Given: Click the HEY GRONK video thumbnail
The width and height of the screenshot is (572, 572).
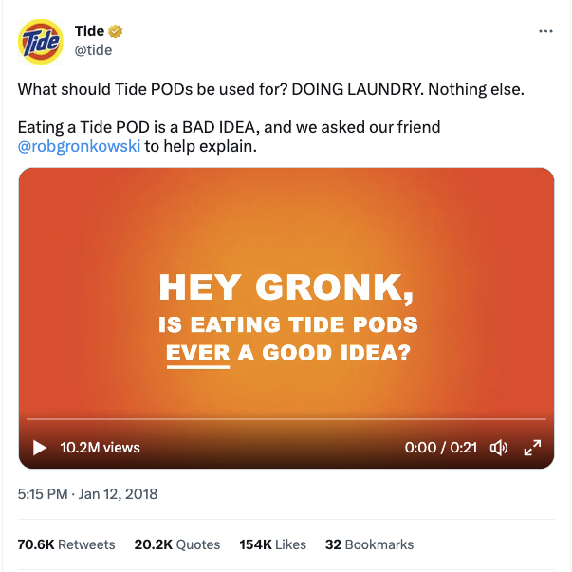Looking at the screenshot, I should pyautogui.click(x=286, y=285).
